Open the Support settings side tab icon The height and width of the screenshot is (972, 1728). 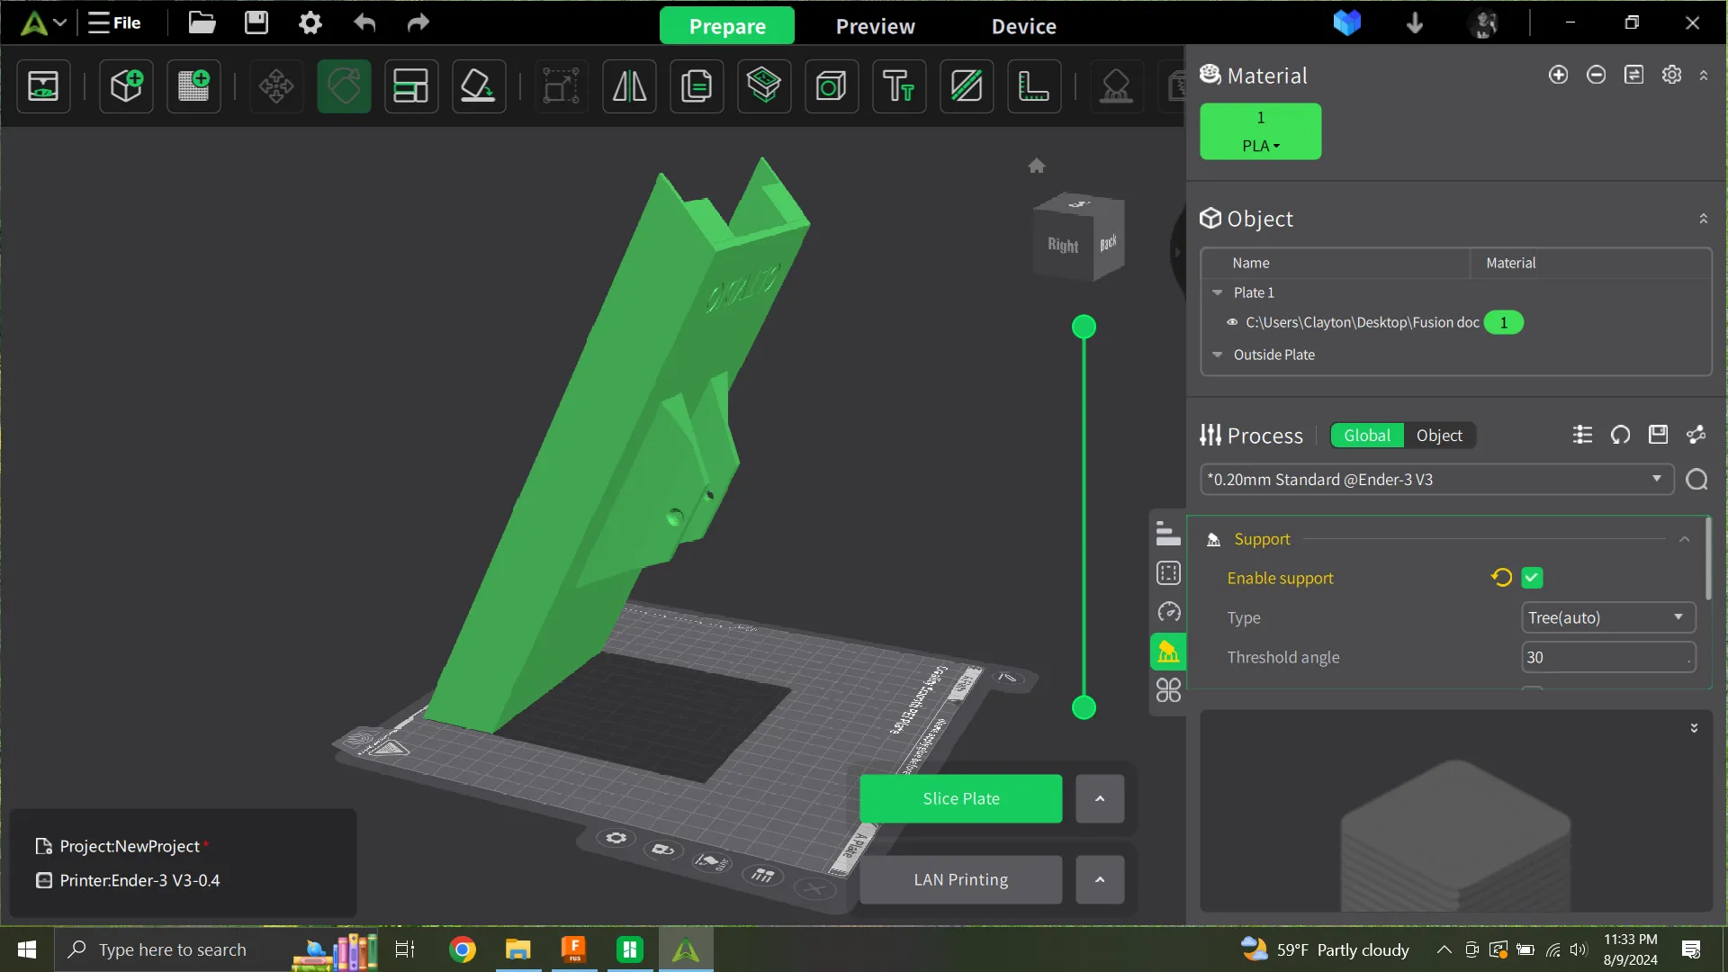click(1168, 652)
